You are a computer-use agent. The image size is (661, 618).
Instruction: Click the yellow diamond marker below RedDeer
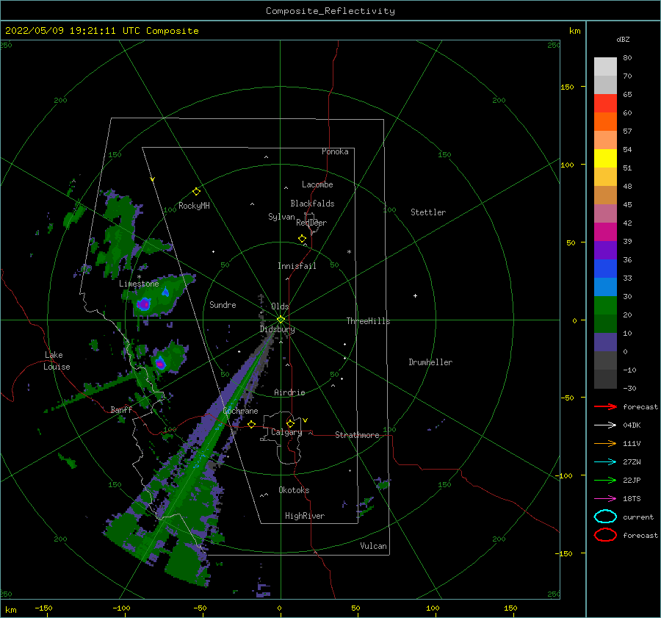coord(302,239)
